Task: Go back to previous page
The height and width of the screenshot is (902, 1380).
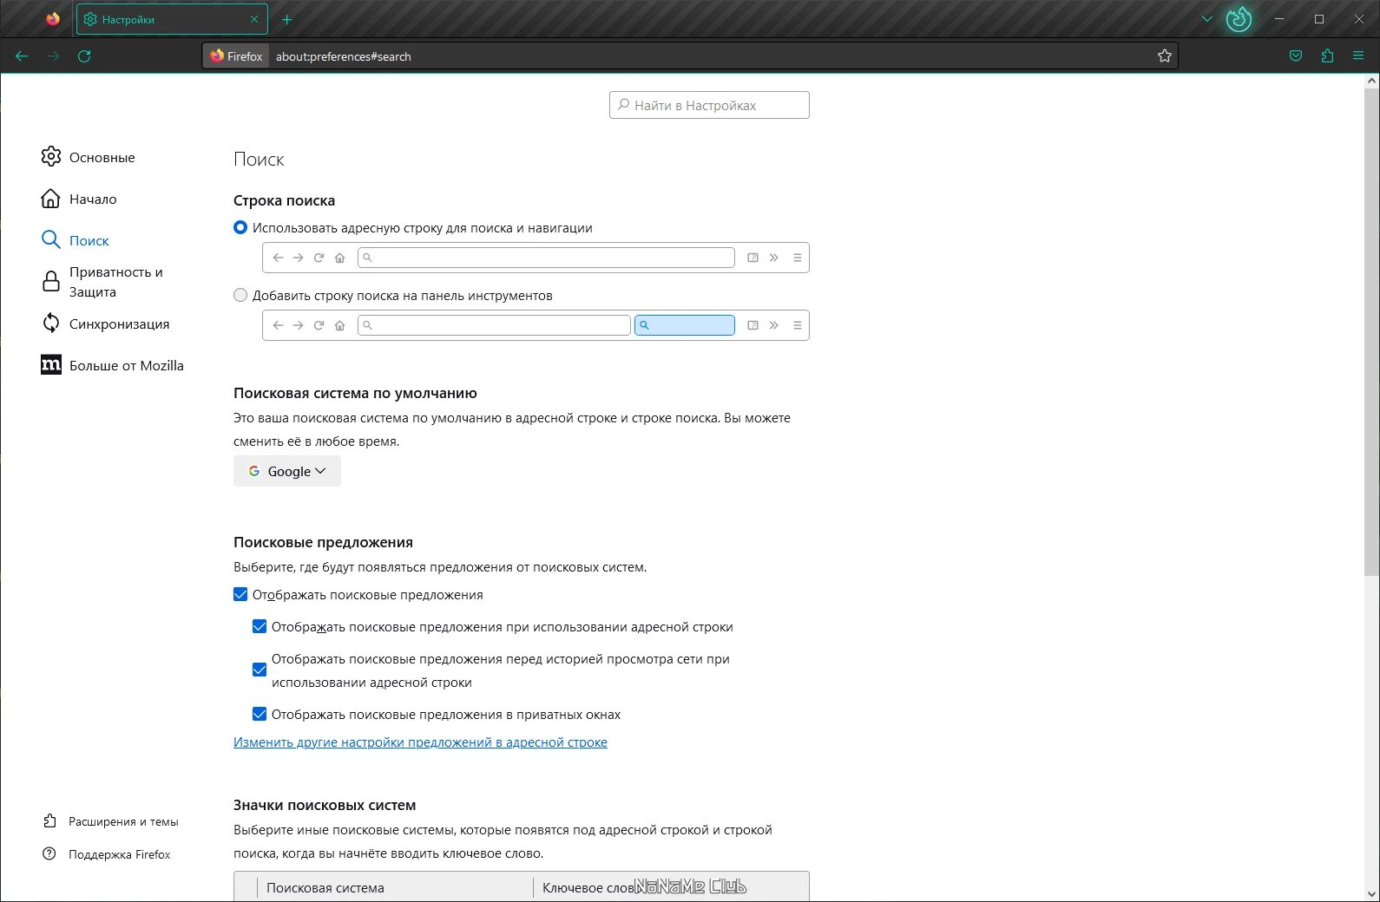Action: [22, 56]
